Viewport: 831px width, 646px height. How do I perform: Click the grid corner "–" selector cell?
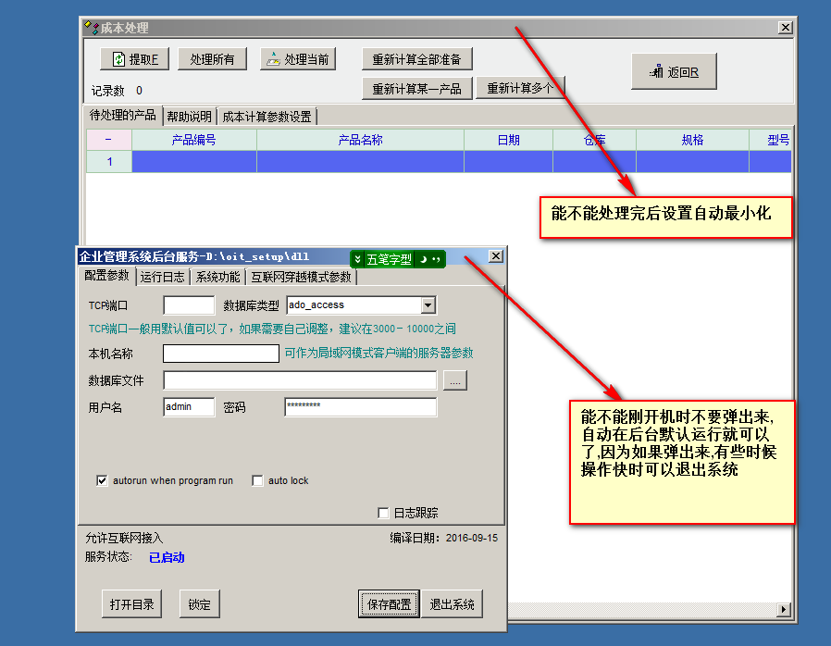(108, 140)
